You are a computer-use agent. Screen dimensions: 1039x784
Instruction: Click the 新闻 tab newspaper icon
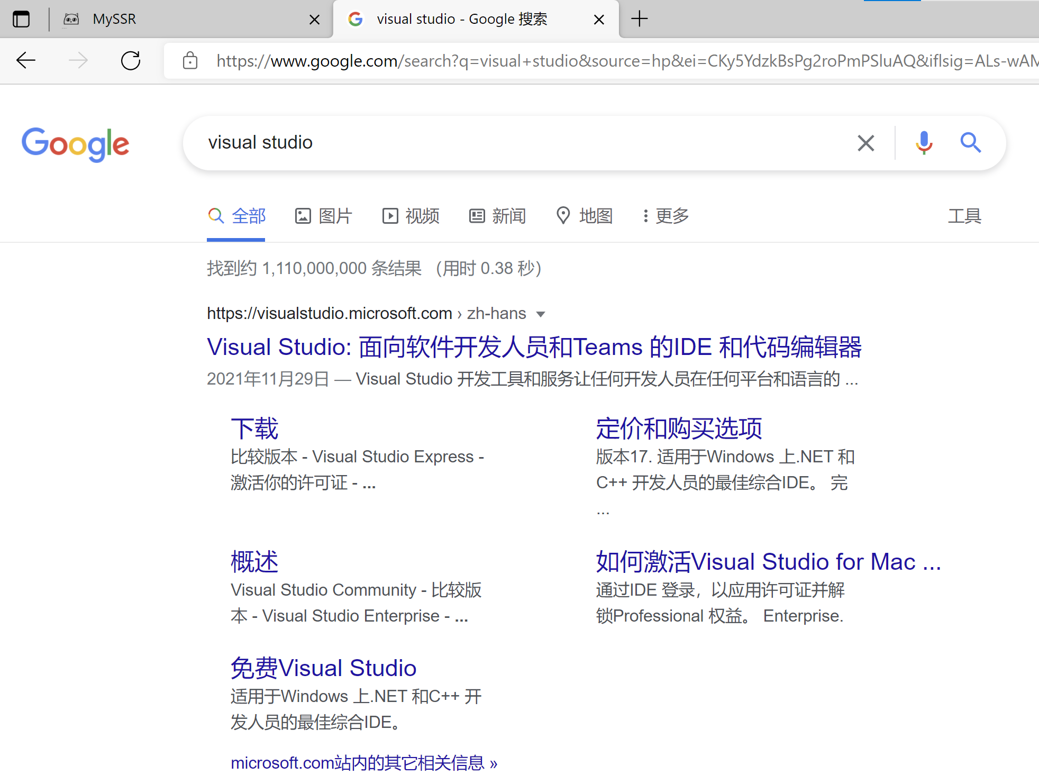[477, 216]
